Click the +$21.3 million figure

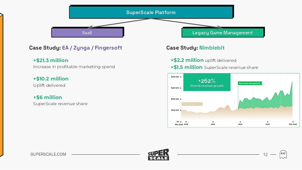pyautogui.click(x=51, y=60)
